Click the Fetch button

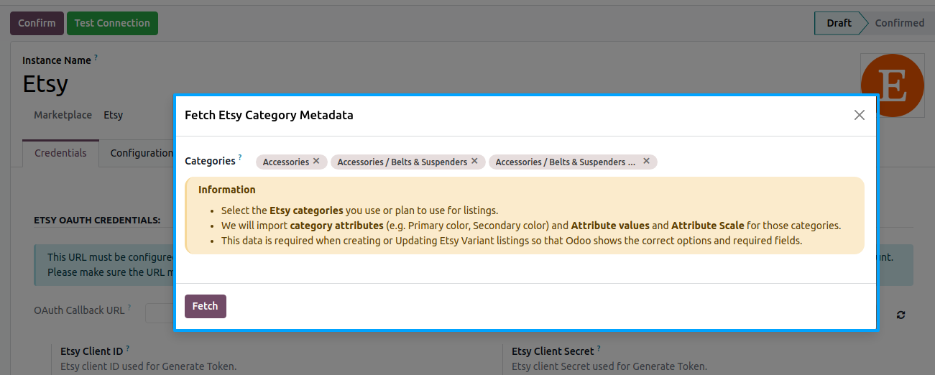pos(206,306)
